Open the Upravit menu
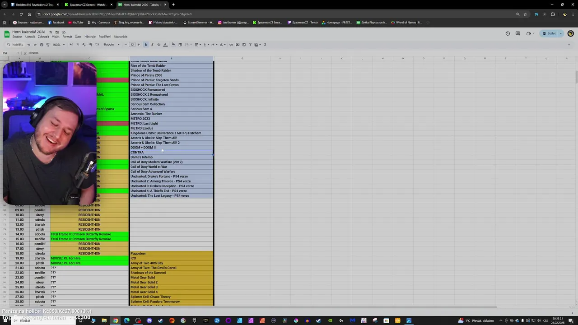 30,37
